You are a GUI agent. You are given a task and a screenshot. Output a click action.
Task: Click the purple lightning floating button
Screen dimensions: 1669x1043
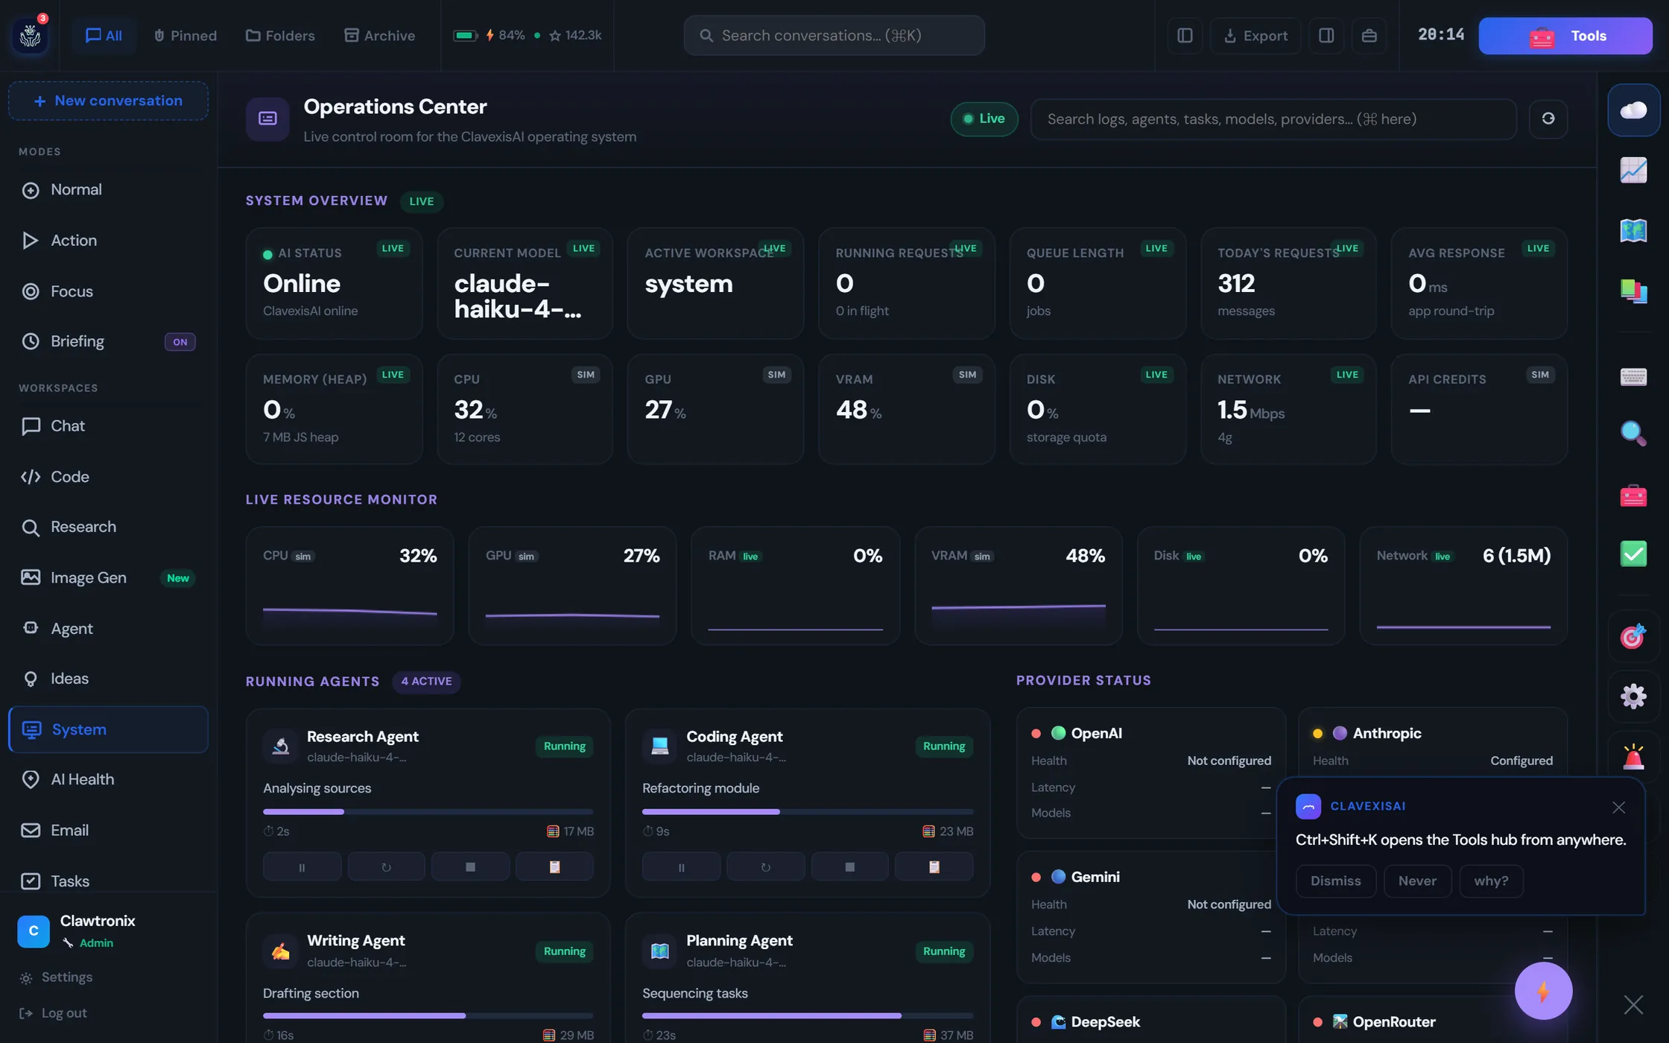coord(1543,991)
